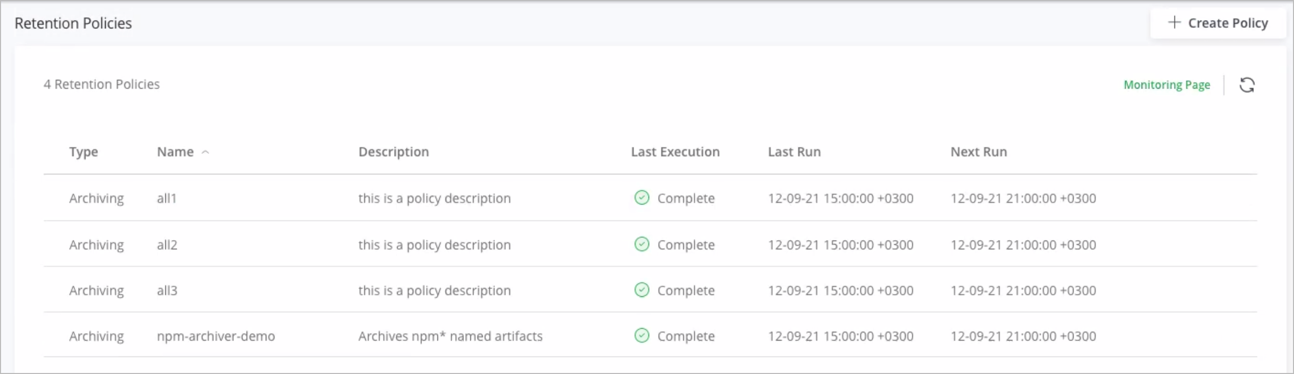Click the Next Run column header
This screenshot has width=1294, height=374.
(x=978, y=152)
